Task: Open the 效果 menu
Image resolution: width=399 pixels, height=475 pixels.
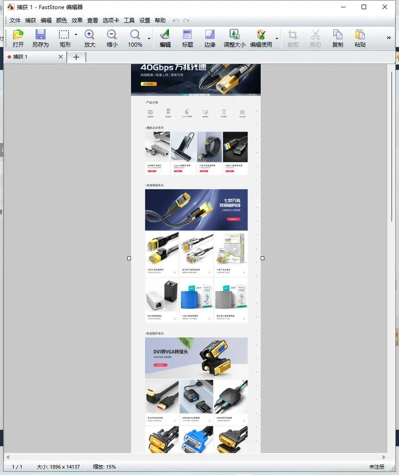Action: tap(77, 20)
